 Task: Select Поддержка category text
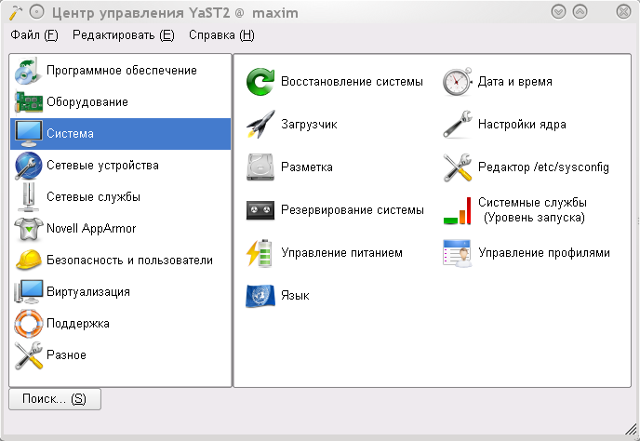click(x=78, y=324)
